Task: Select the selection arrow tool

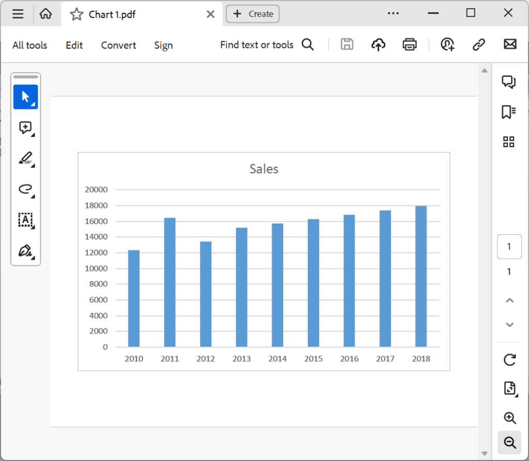Action: (26, 97)
